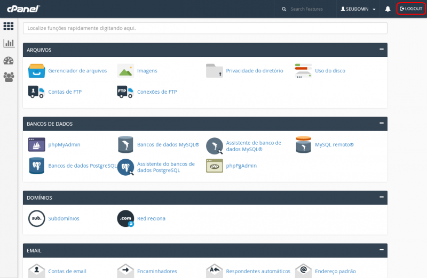This screenshot has width=427, height=278.
Task: Click Assistente de banco de dados MySQL® link
Action: (x=254, y=146)
